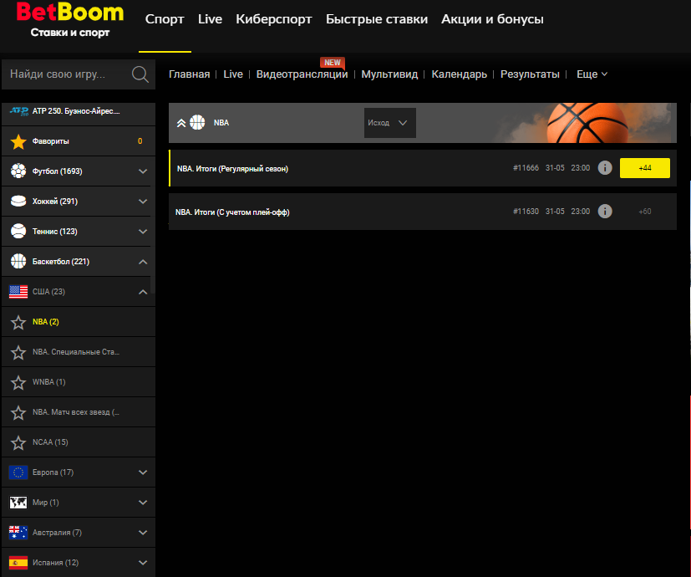
Task: Open Мультивид submenu item
Action: click(389, 74)
